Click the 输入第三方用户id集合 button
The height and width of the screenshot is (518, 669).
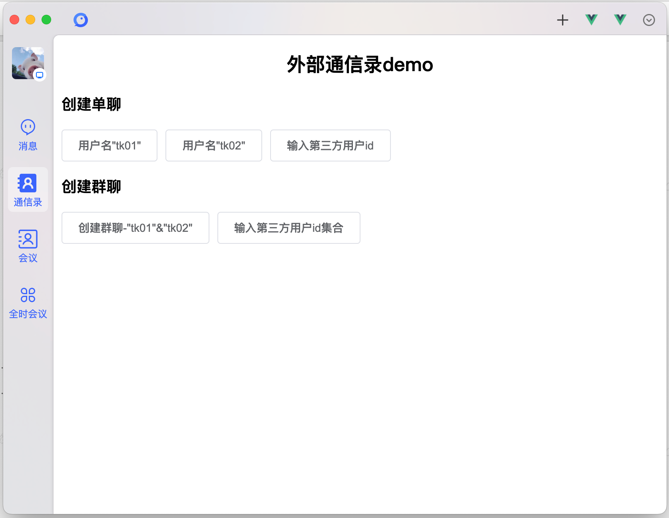pos(289,228)
